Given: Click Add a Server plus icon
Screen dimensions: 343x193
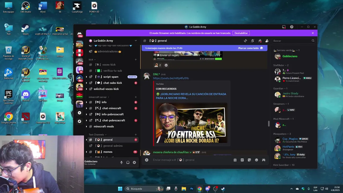Looking at the screenshot, I should [79, 113].
